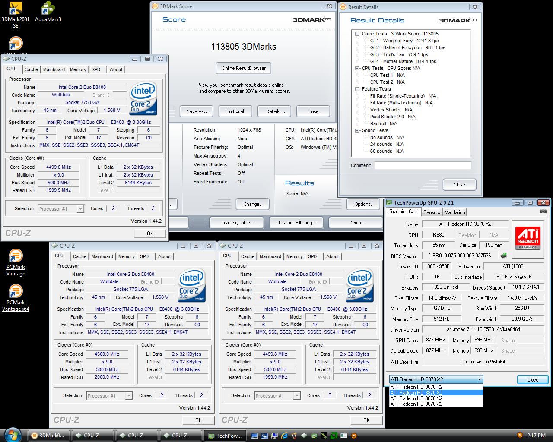The image size is (553, 442).
Task: Click the 2:17 PM taskbar clock
Action: [537, 436]
